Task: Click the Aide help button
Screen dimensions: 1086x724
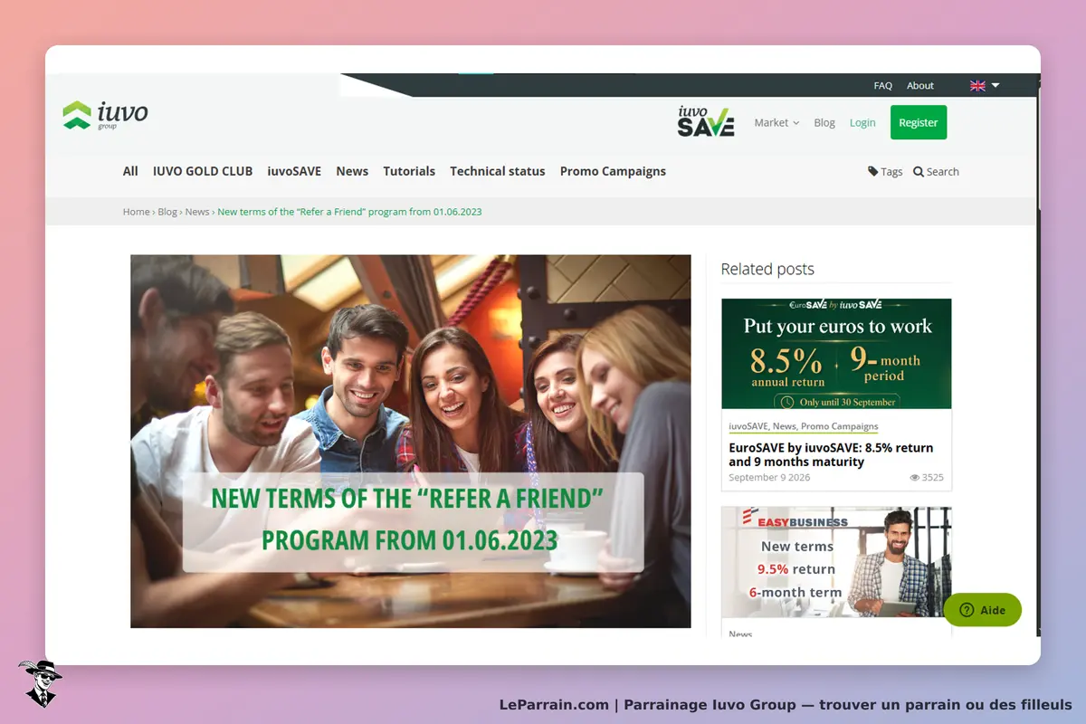Action: coord(982,610)
